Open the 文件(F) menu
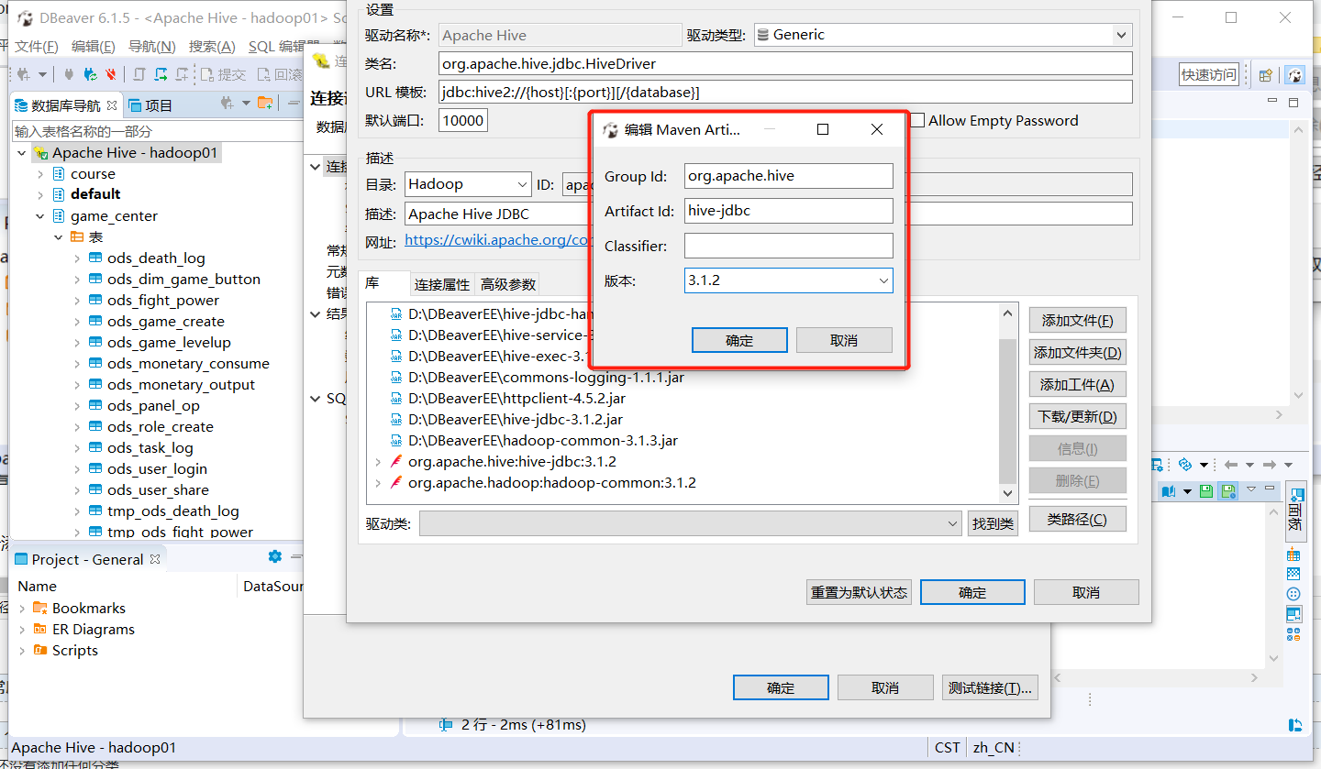Screen dimensions: 1321x769 37,47
